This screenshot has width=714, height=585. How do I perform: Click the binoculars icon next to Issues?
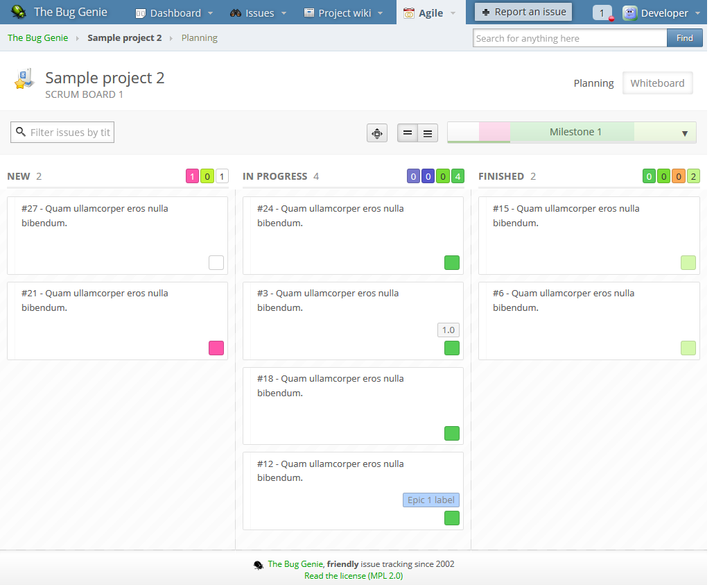tap(236, 13)
